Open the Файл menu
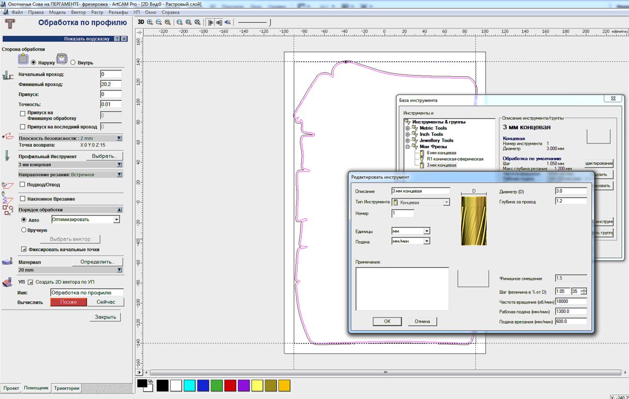This screenshot has width=629, height=399. click(18, 13)
